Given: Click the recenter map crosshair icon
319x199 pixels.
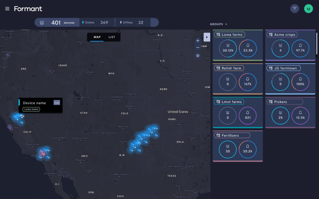Looking at the screenshot, I should [x=198, y=56].
